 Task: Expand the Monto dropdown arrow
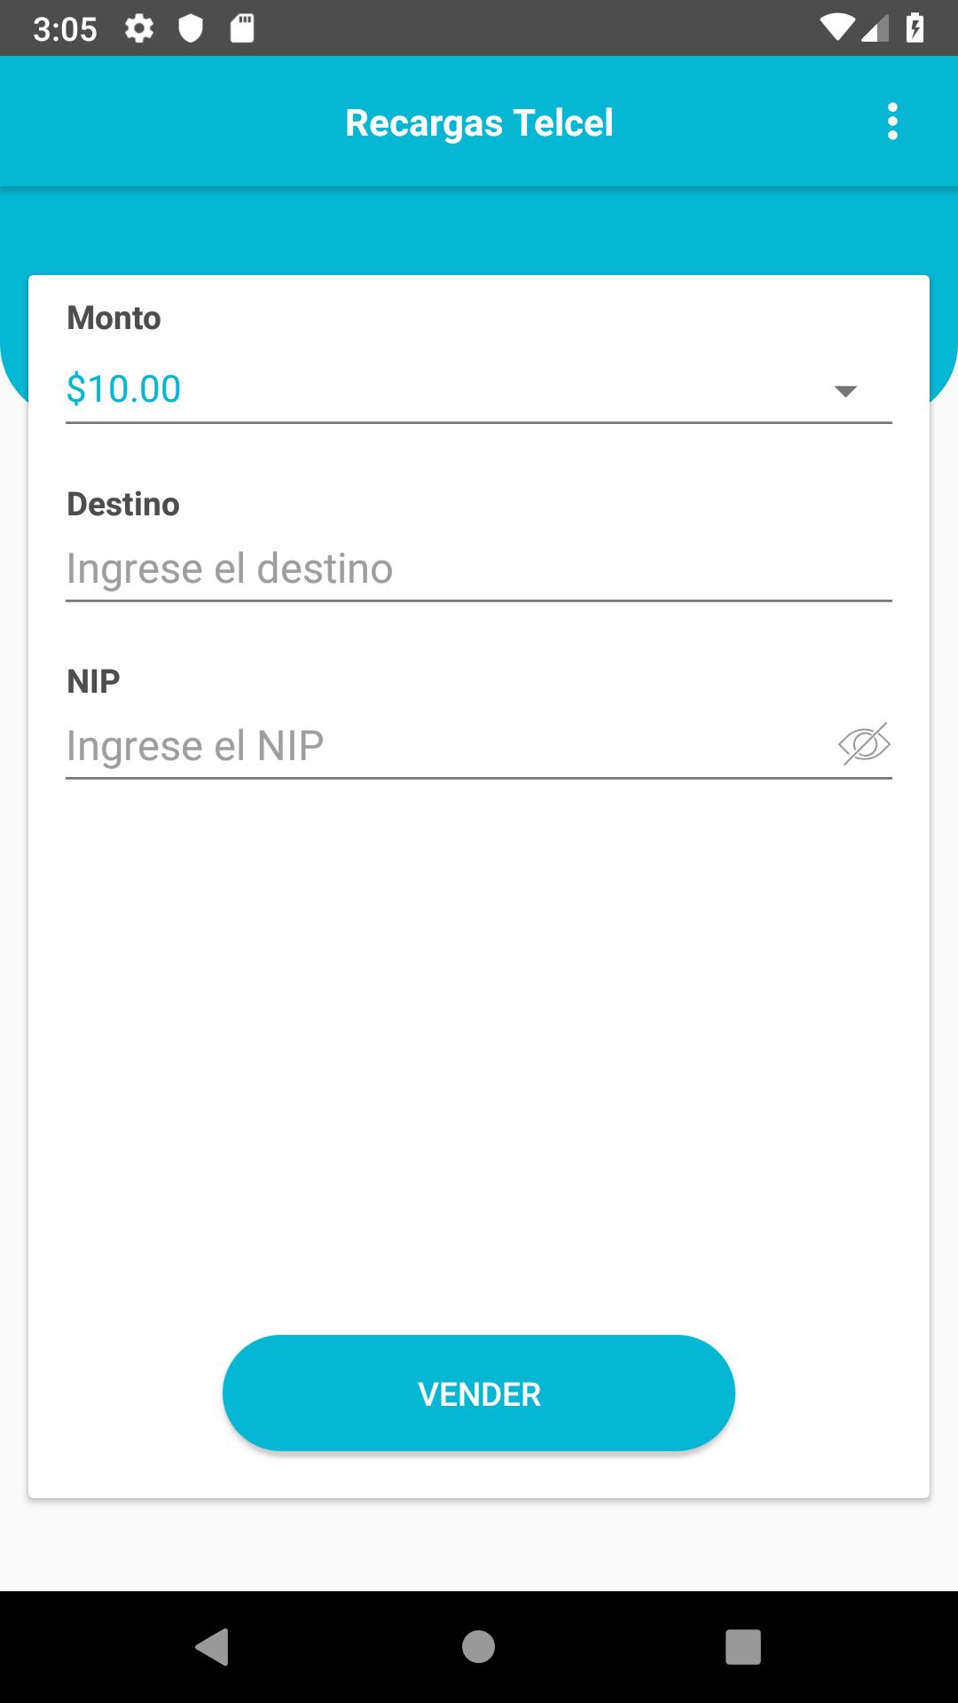[x=845, y=391]
